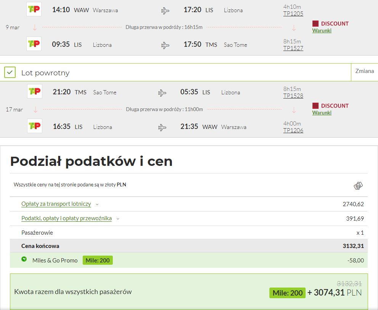This screenshot has height=310, width=378.
Task: Click TAP logo beside 21:20 Sao Tome flight
Action: coord(34,91)
